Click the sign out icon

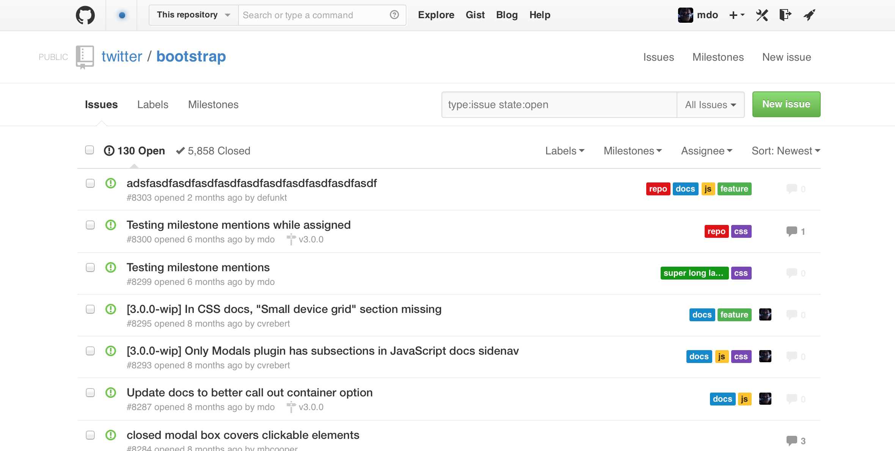785,15
